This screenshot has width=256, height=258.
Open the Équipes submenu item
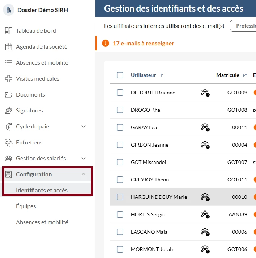tap(26, 206)
